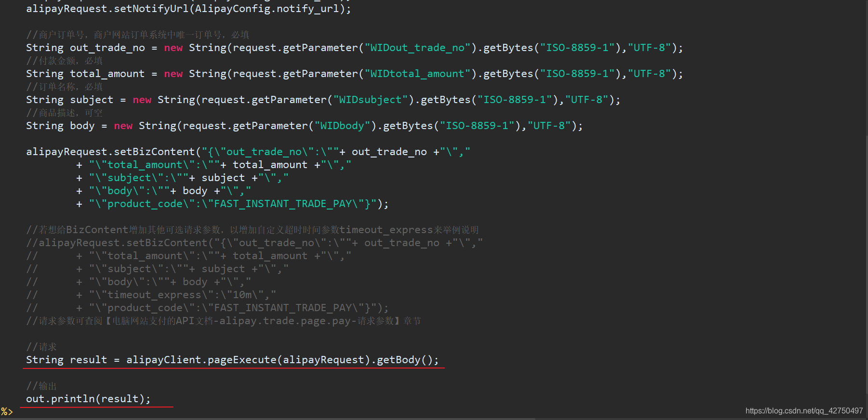This screenshot has width=868, height=420.
Task: Click the comment mentioning timeout_express
Action: [253, 230]
